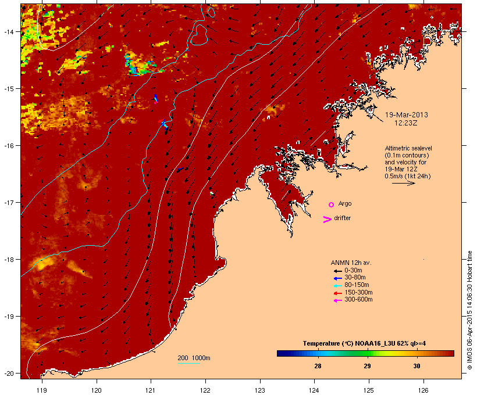Viewport: 477px width, 395px height.
Task: Click the IMOS copyright timestamp text
Action: [470, 310]
